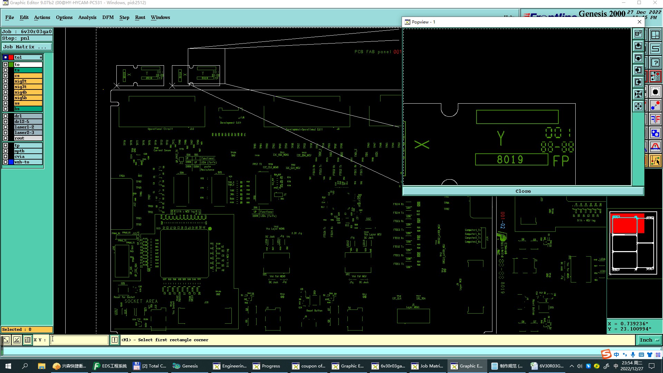Click the pan up arrow icon
The width and height of the screenshot is (663, 373).
tap(638, 46)
